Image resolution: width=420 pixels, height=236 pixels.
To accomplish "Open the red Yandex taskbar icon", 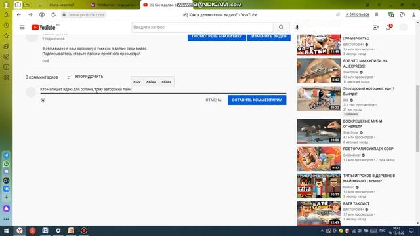I will 32,231.
